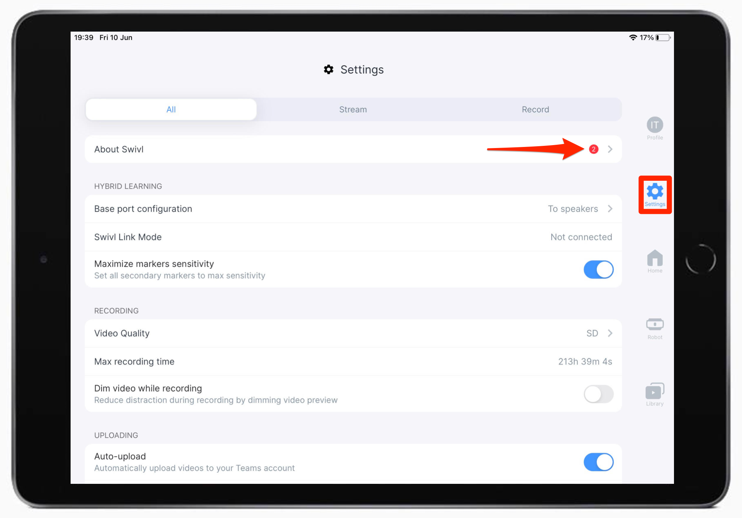Open Swivl Link Mode connection

coord(353,236)
